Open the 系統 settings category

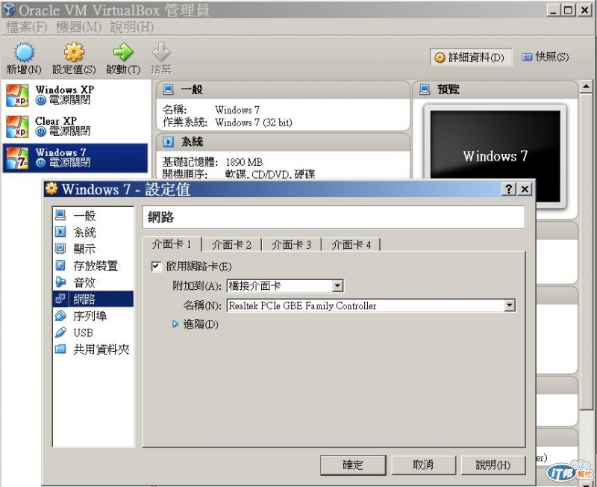pos(93,232)
